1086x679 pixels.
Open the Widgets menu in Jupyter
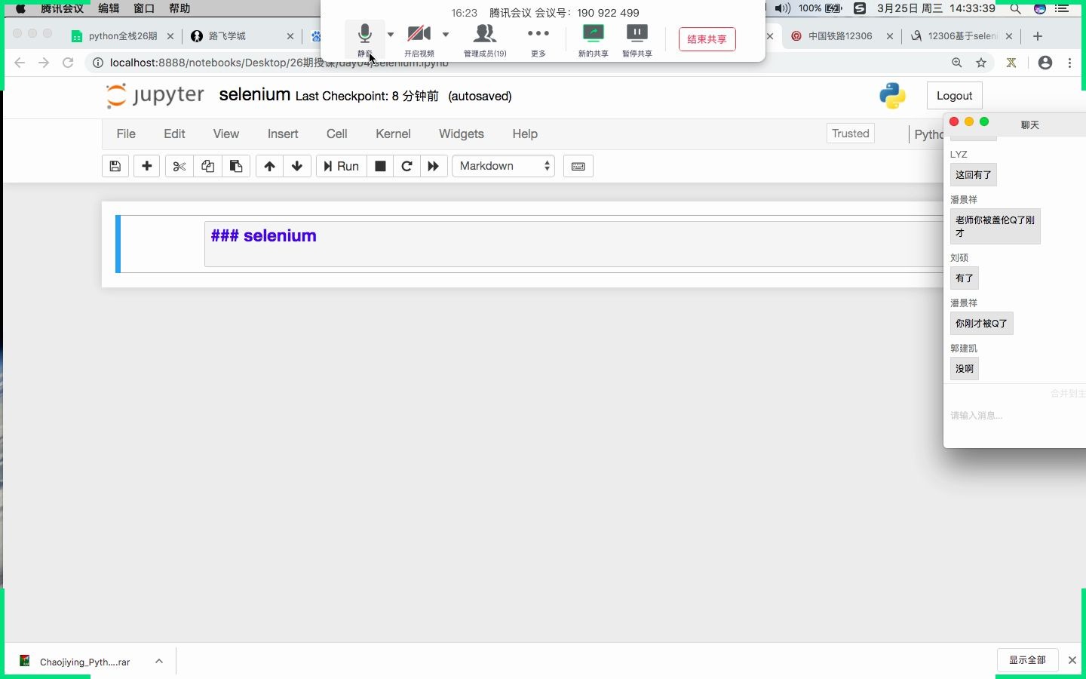(x=462, y=134)
